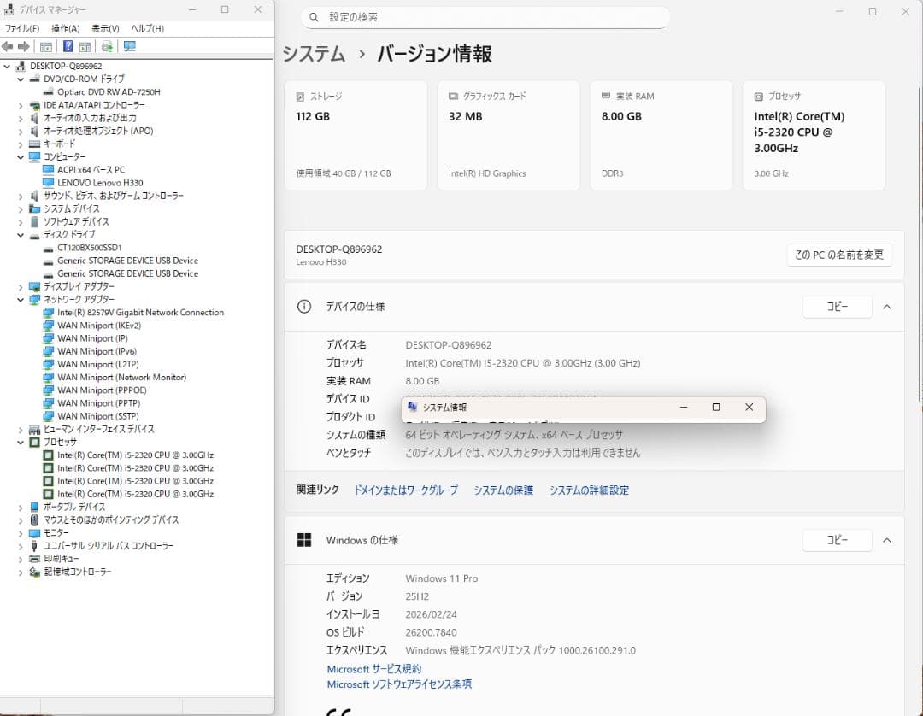923x716 pixels.
Task: Click the Back arrow in Device Manager toolbar
Action: (x=8, y=46)
